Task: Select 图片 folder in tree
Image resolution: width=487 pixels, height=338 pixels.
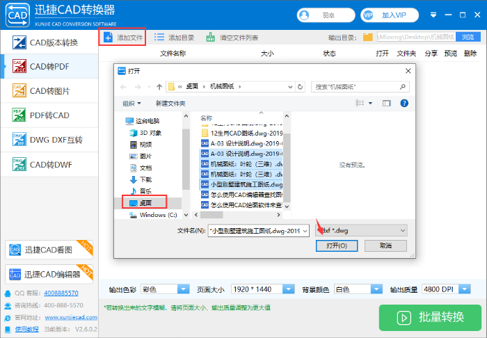Action: (141, 156)
